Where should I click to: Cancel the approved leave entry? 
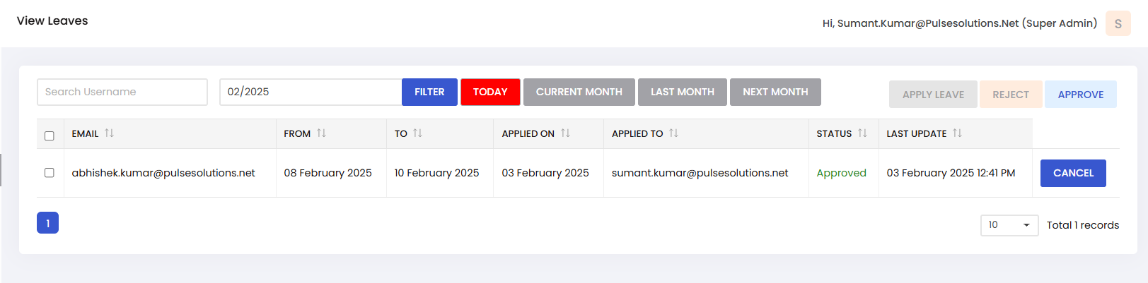click(1072, 173)
